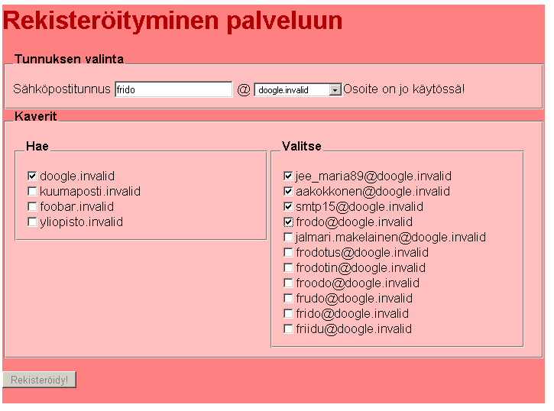Uncheck the doogle.invalid search checkbox

pos(32,176)
